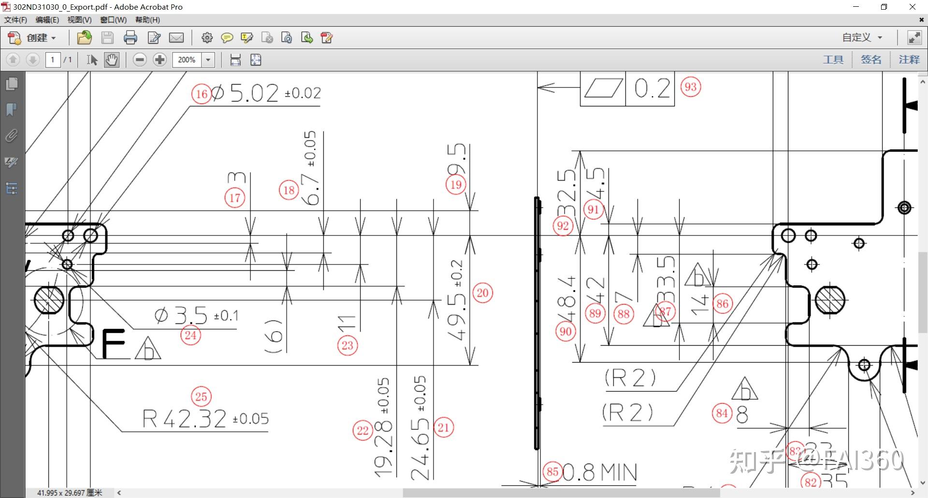This screenshot has width=928, height=498.
Task: Click the Open file folder icon
Action: [85, 38]
